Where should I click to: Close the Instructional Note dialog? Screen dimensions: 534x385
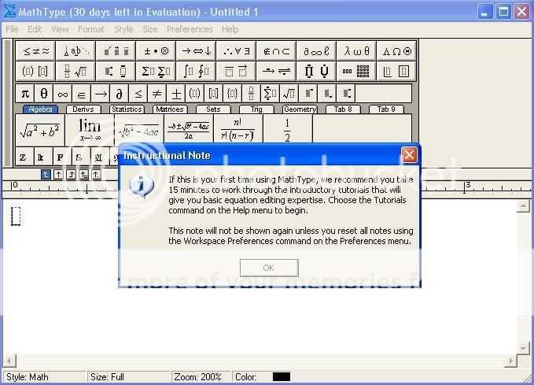click(x=409, y=155)
